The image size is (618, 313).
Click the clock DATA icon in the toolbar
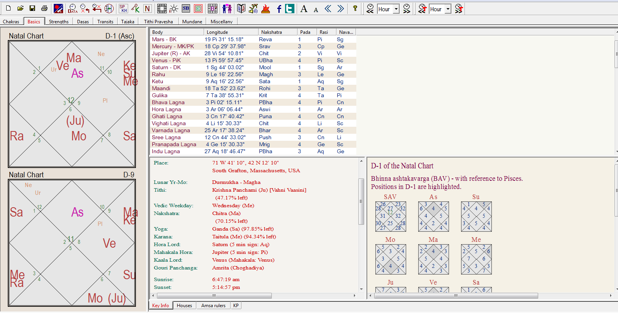(72, 9)
